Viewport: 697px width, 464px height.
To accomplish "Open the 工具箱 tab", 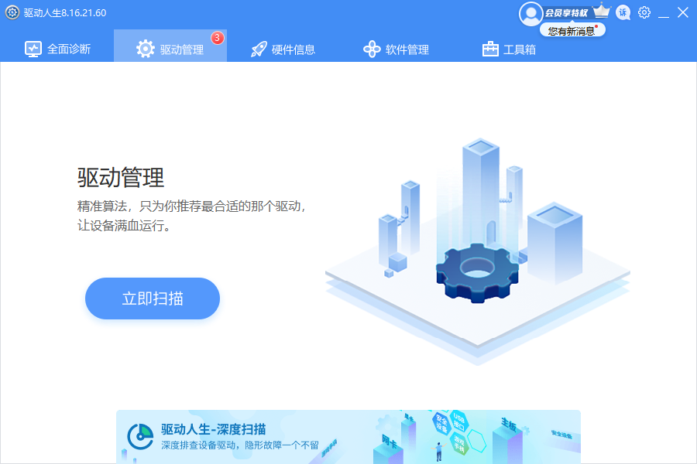I will pyautogui.click(x=510, y=48).
